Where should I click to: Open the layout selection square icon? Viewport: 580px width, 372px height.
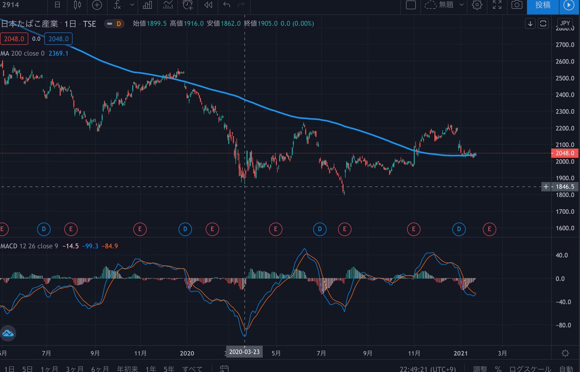[x=411, y=5]
